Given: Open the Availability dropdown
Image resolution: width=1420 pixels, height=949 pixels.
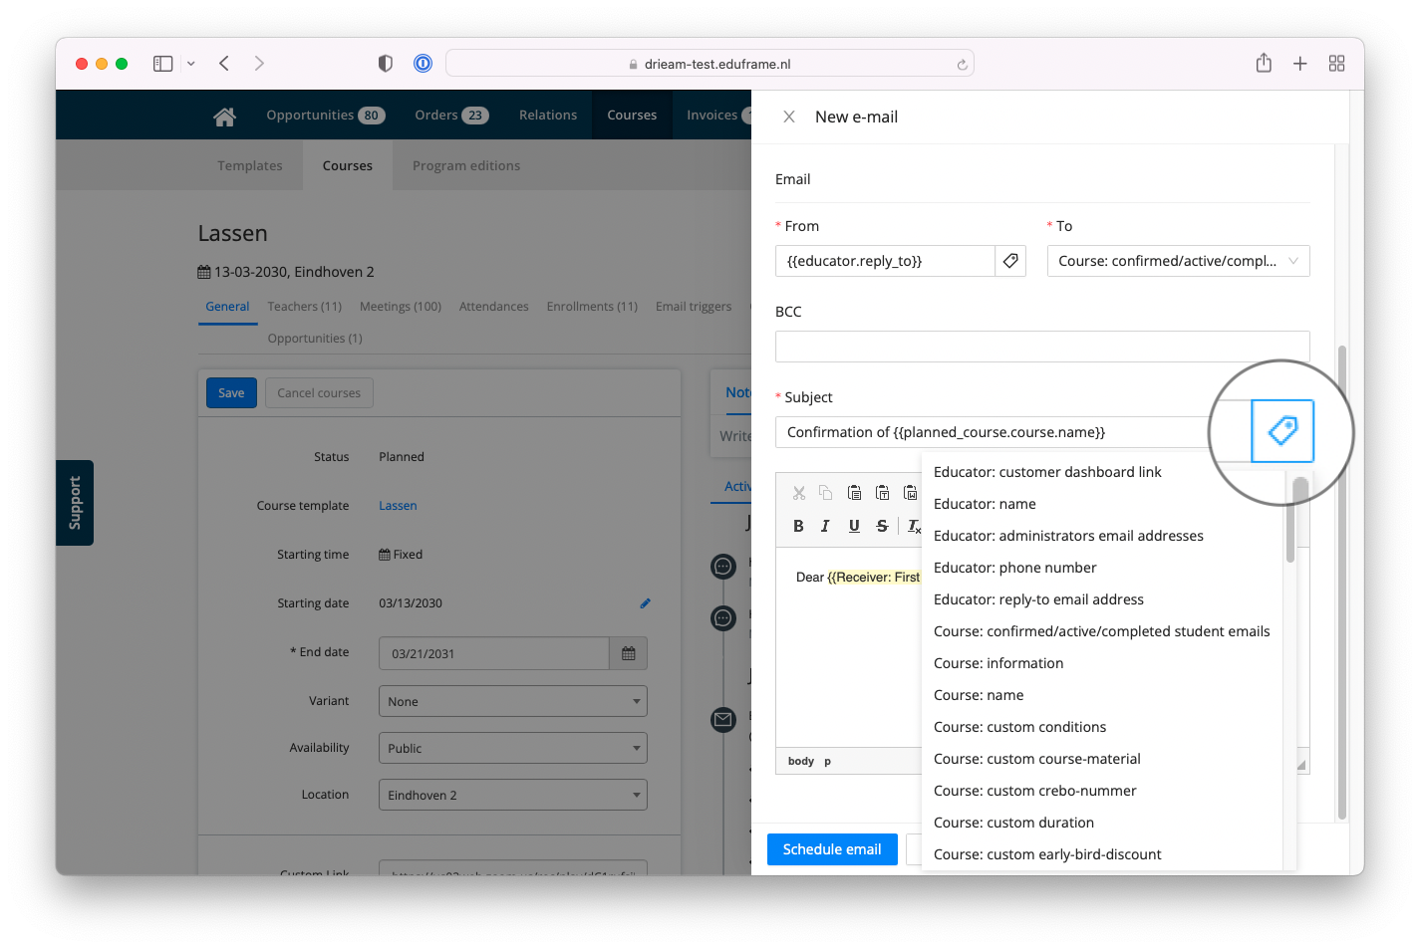Looking at the screenshot, I should [x=512, y=748].
